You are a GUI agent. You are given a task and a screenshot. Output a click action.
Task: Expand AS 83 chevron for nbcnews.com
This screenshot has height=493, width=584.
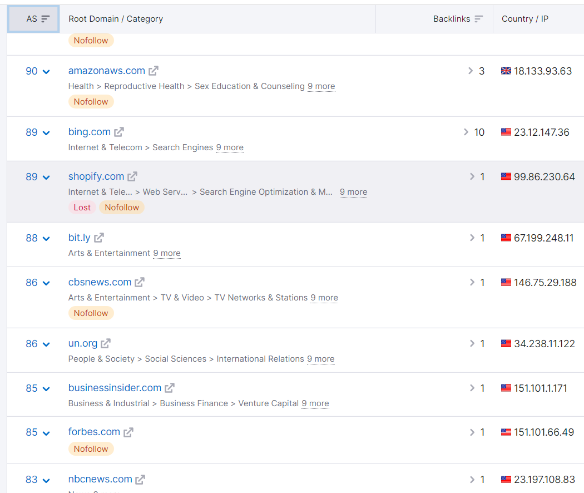(x=46, y=480)
